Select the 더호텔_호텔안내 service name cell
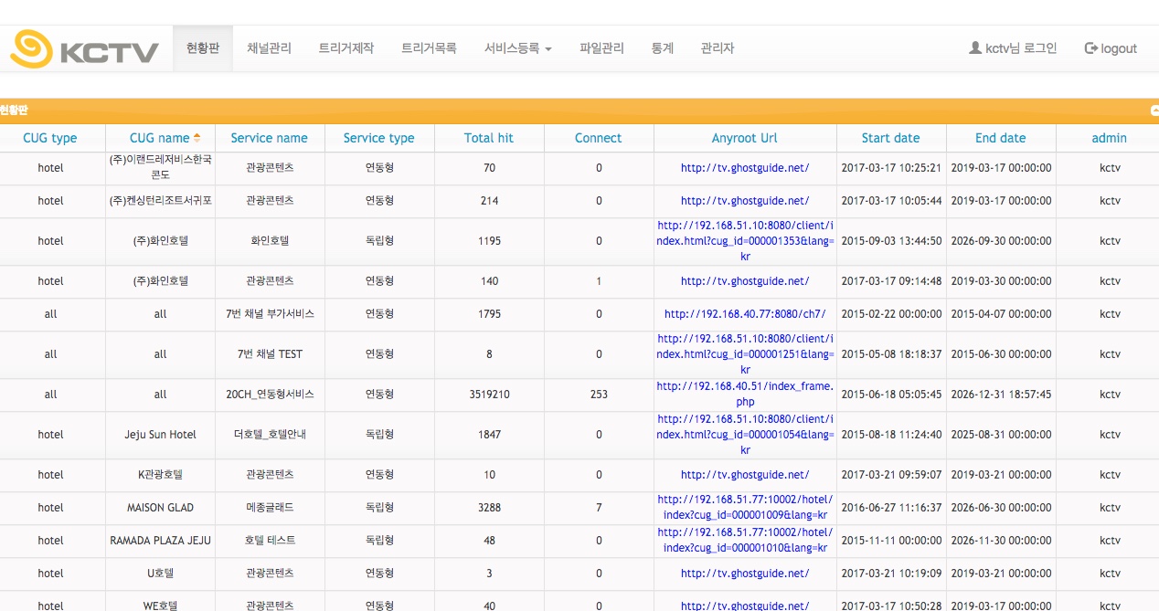The image size is (1159, 611). (x=270, y=435)
